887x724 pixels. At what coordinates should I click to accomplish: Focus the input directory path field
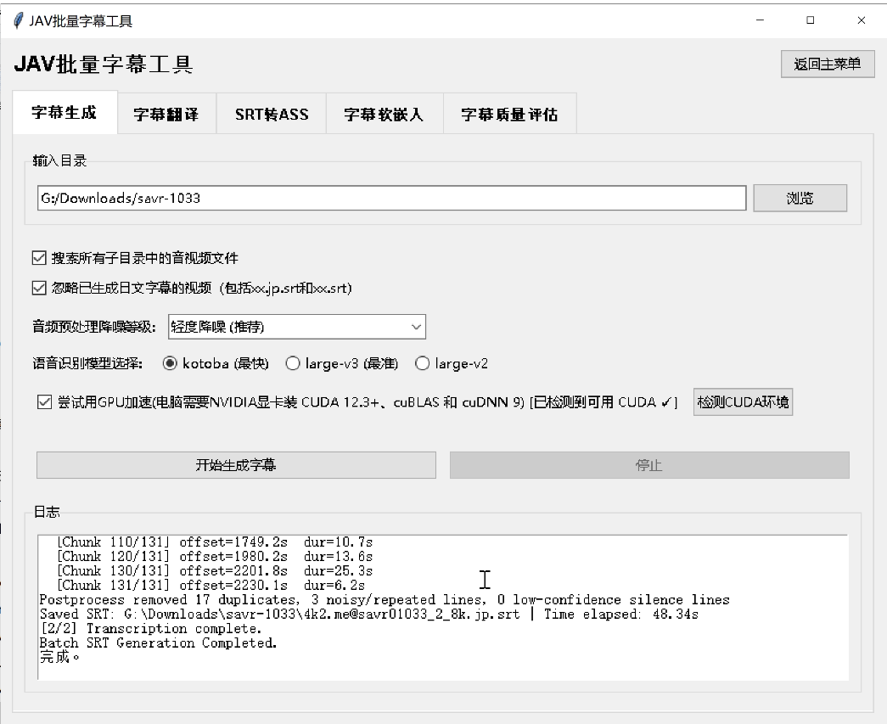(x=391, y=198)
